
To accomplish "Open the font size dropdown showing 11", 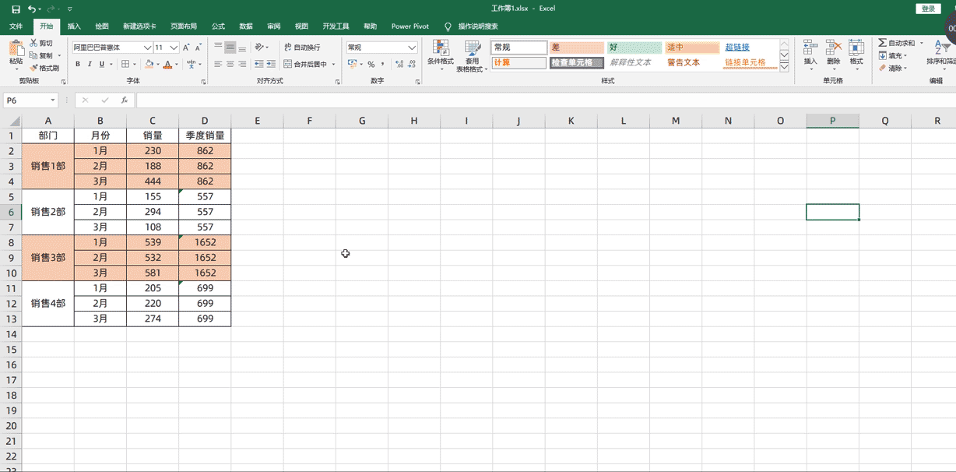I will pos(174,48).
